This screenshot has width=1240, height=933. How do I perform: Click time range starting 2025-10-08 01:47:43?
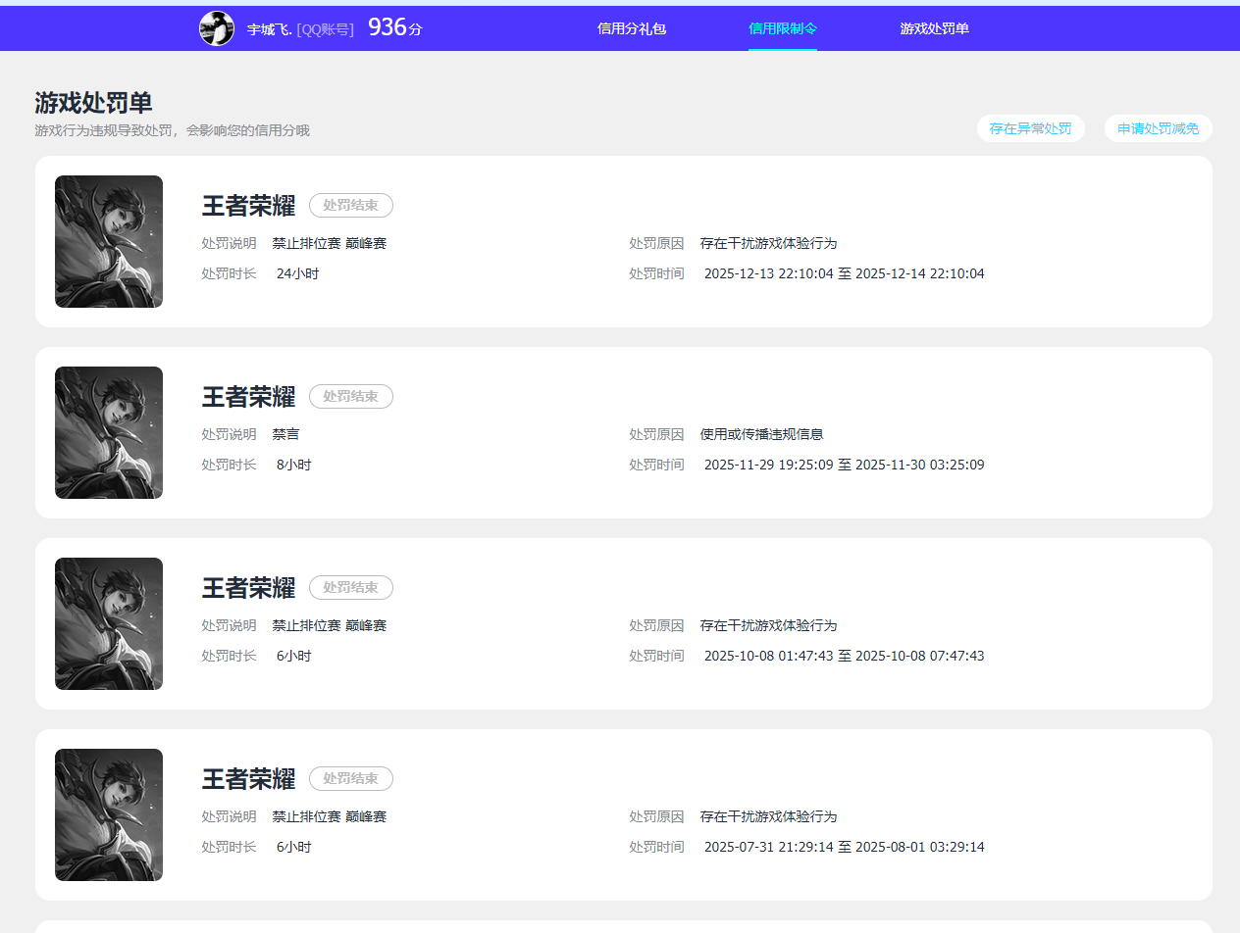pyautogui.click(x=845, y=656)
